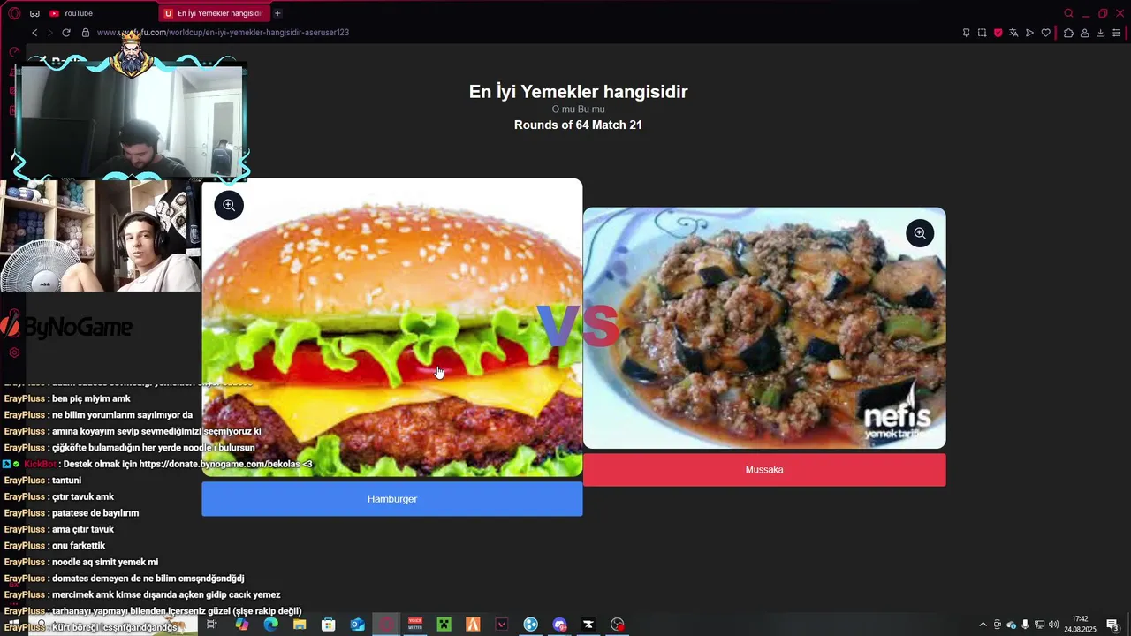
Task: Go back to the previous page
Action: click(x=34, y=33)
